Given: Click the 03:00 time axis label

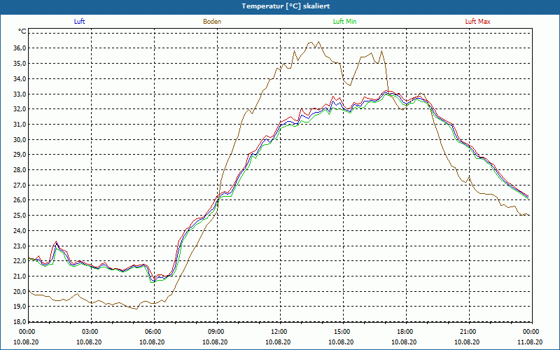Looking at the screenshot, I should pos(91,332).
